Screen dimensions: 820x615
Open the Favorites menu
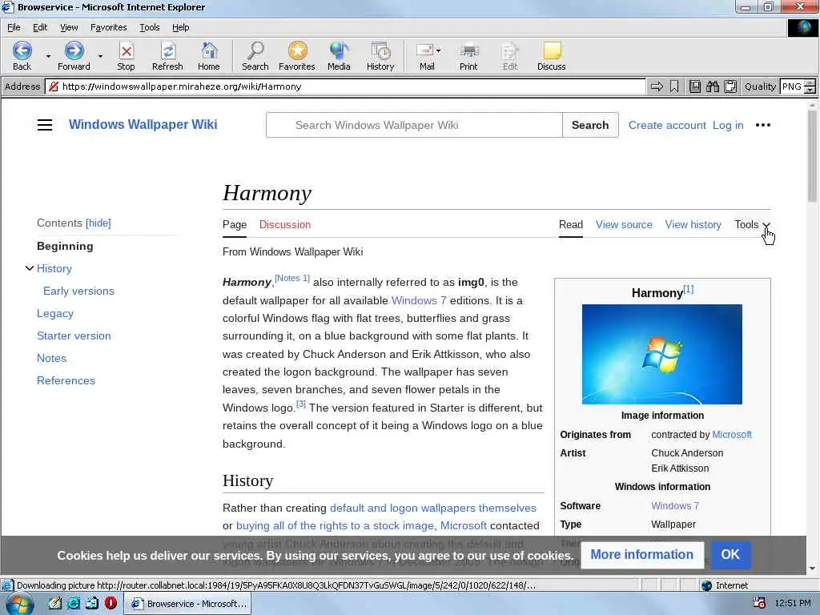click(108, 27)
